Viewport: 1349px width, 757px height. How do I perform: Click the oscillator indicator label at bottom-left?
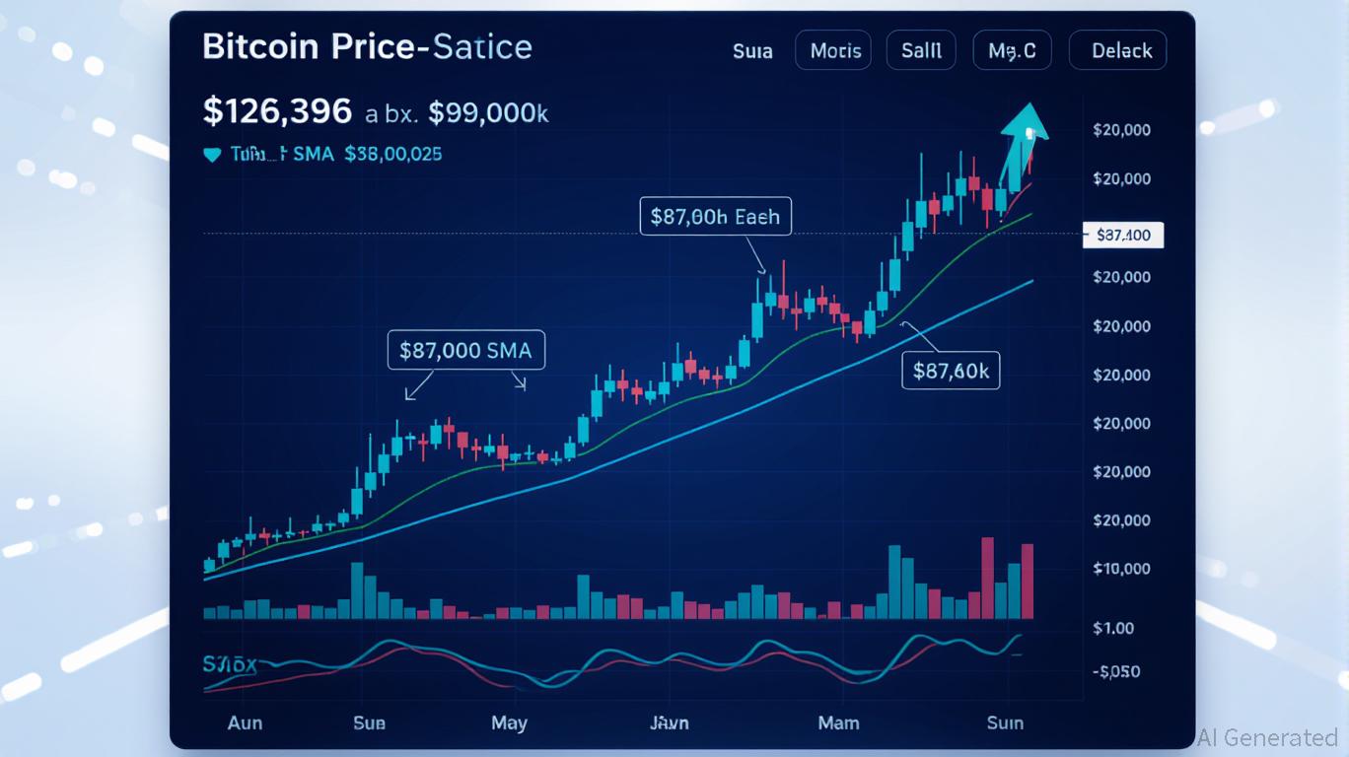230,664
